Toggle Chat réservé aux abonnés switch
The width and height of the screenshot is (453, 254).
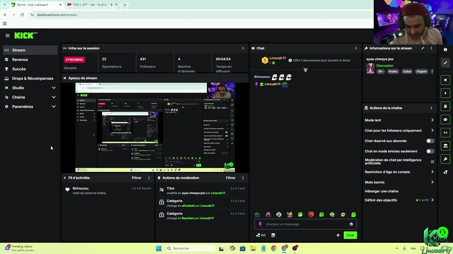tap(430, 141)
